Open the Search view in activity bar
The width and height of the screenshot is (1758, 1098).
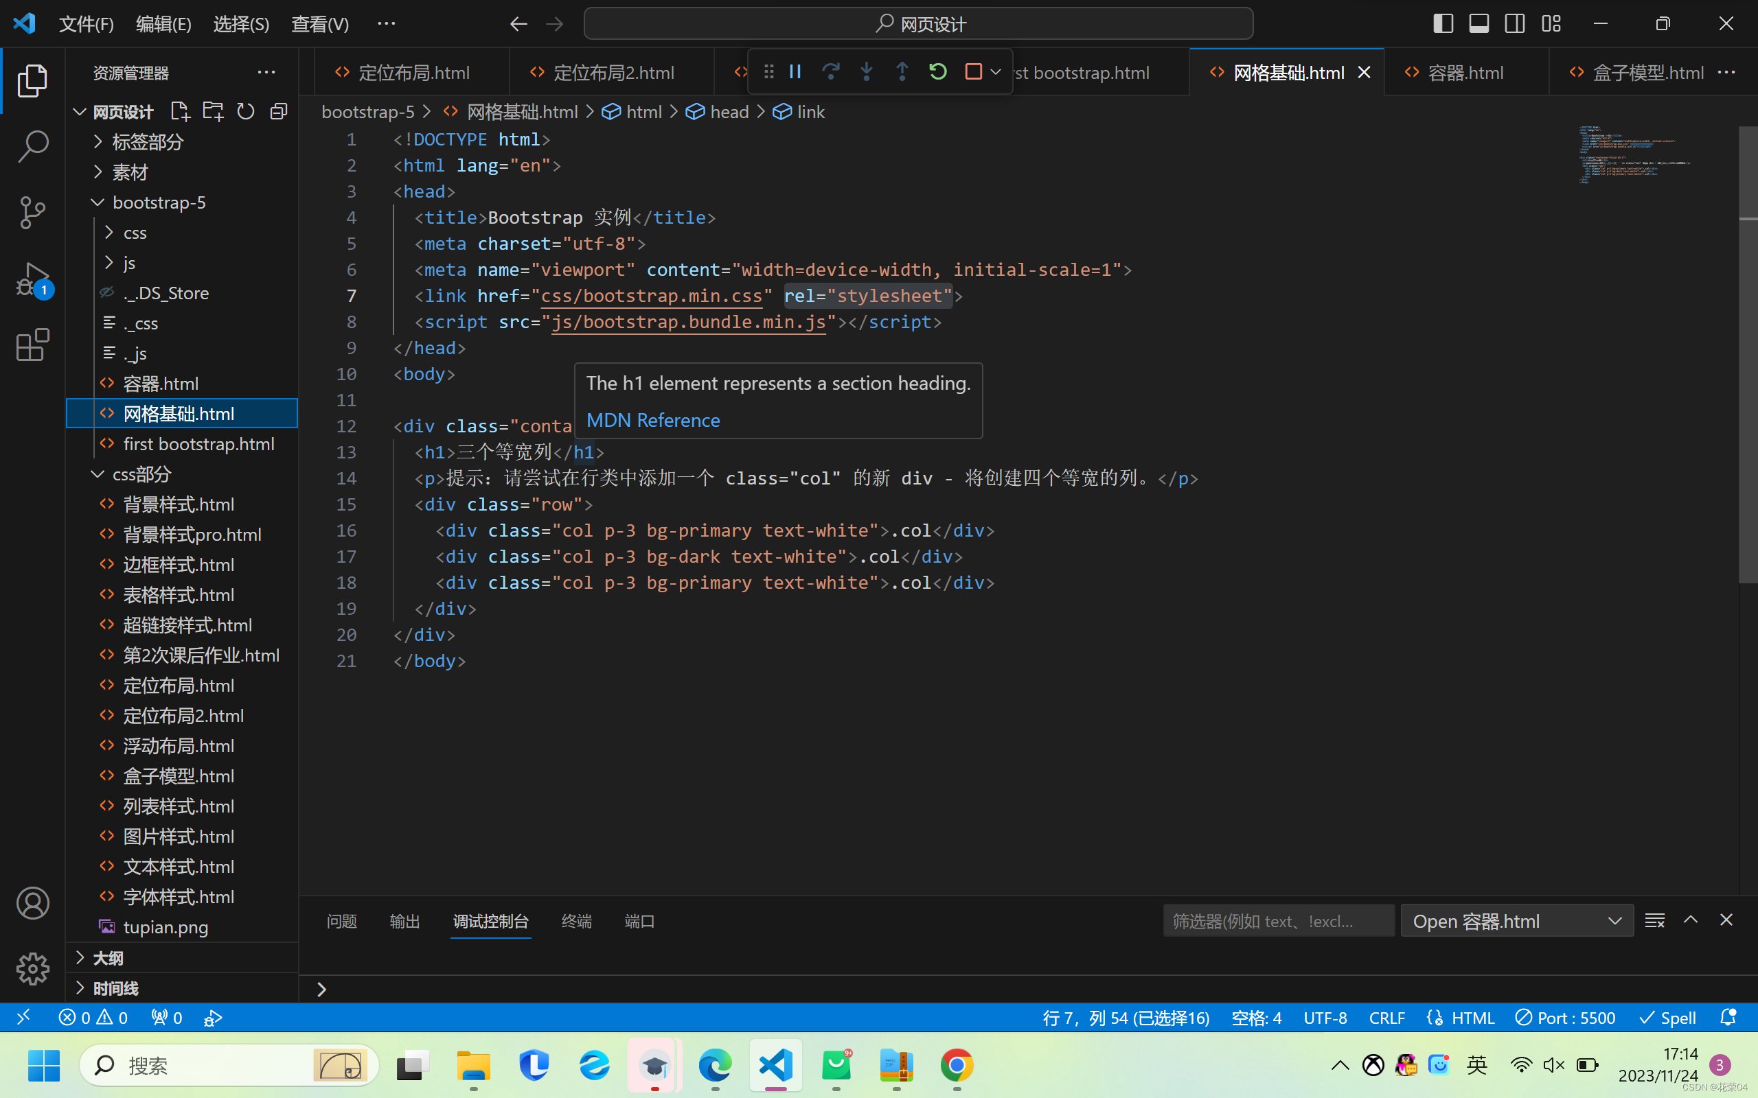coord(33,146)
